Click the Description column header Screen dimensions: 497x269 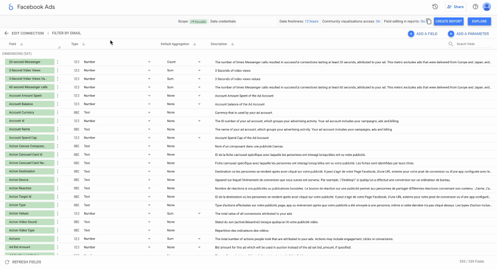219,44
